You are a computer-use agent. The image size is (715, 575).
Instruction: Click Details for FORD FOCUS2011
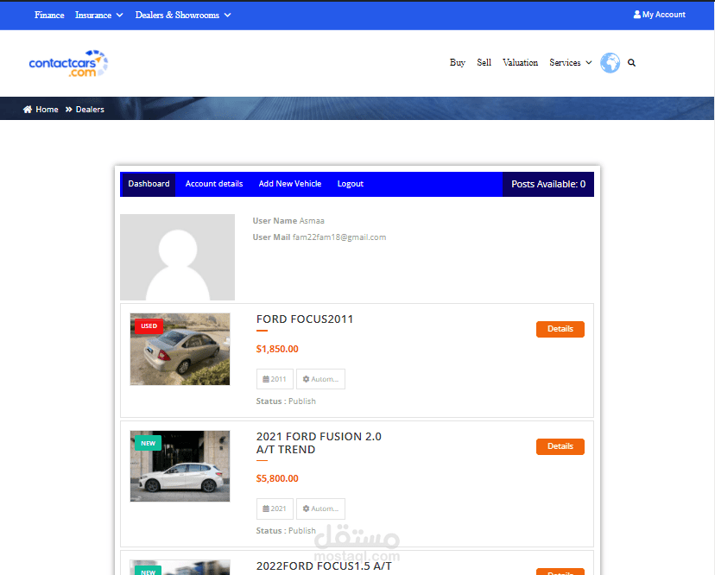(560, 329)
